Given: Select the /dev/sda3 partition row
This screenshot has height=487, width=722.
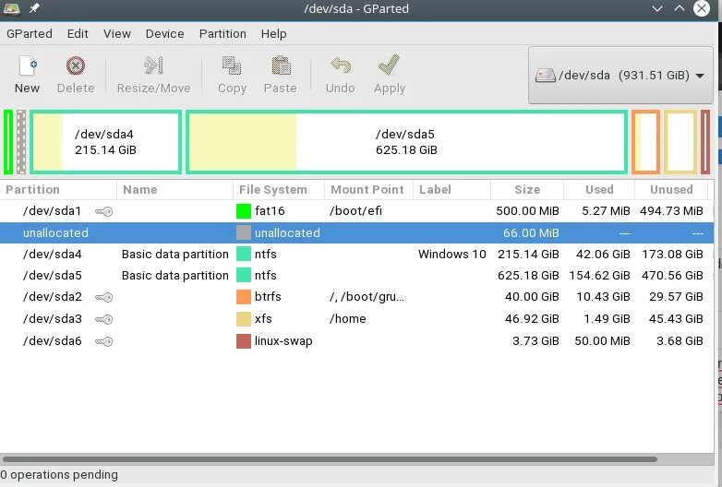Looking at the screenshot, I should [x=357, y=319].
